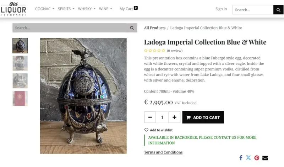Decrease quantity with minus button

[150, 117]
